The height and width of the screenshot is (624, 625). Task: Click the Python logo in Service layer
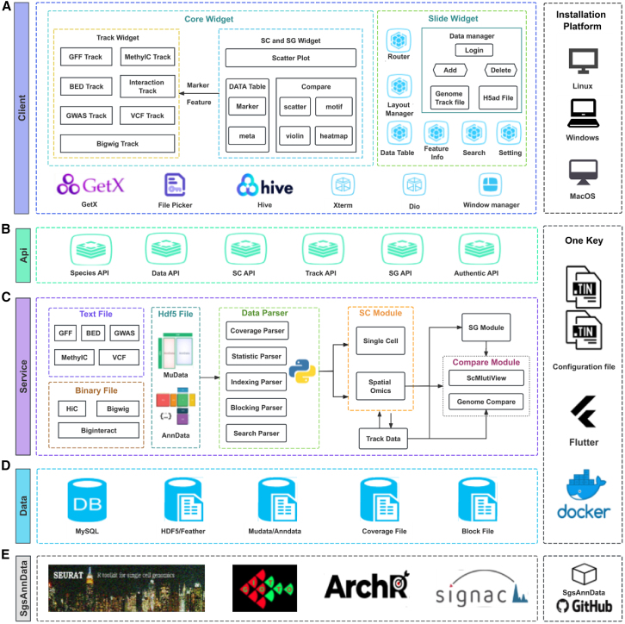[302, 371]
